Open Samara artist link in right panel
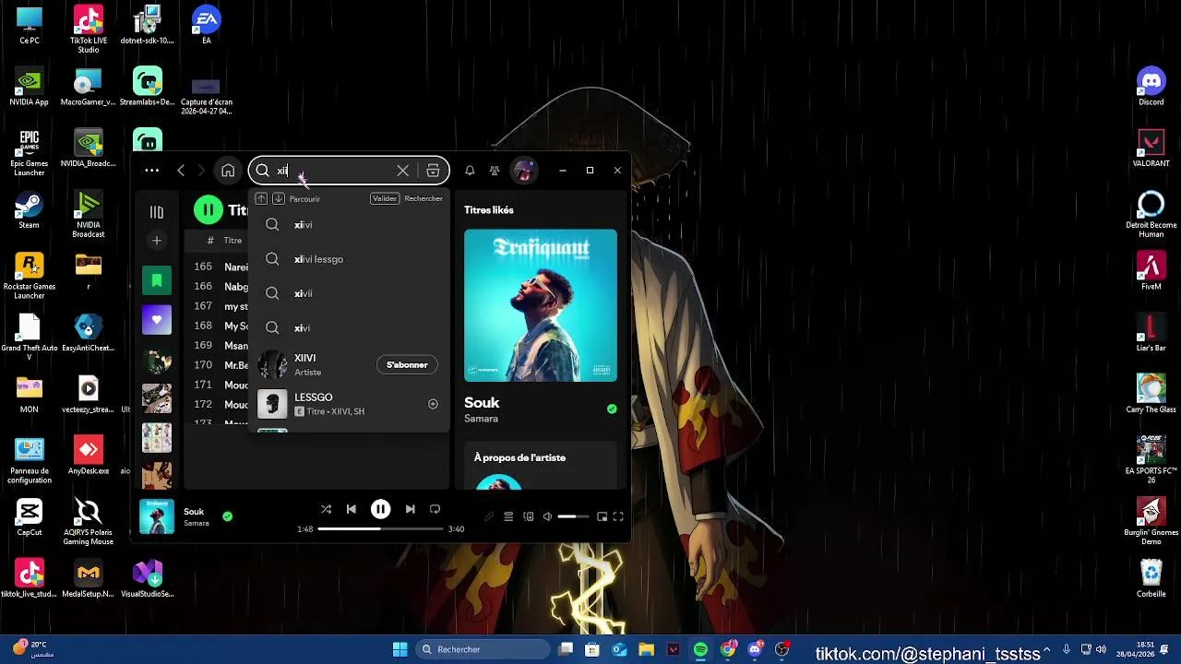Image resolution: width=1181 pixels, height=664 pixels. click(481, 419)
